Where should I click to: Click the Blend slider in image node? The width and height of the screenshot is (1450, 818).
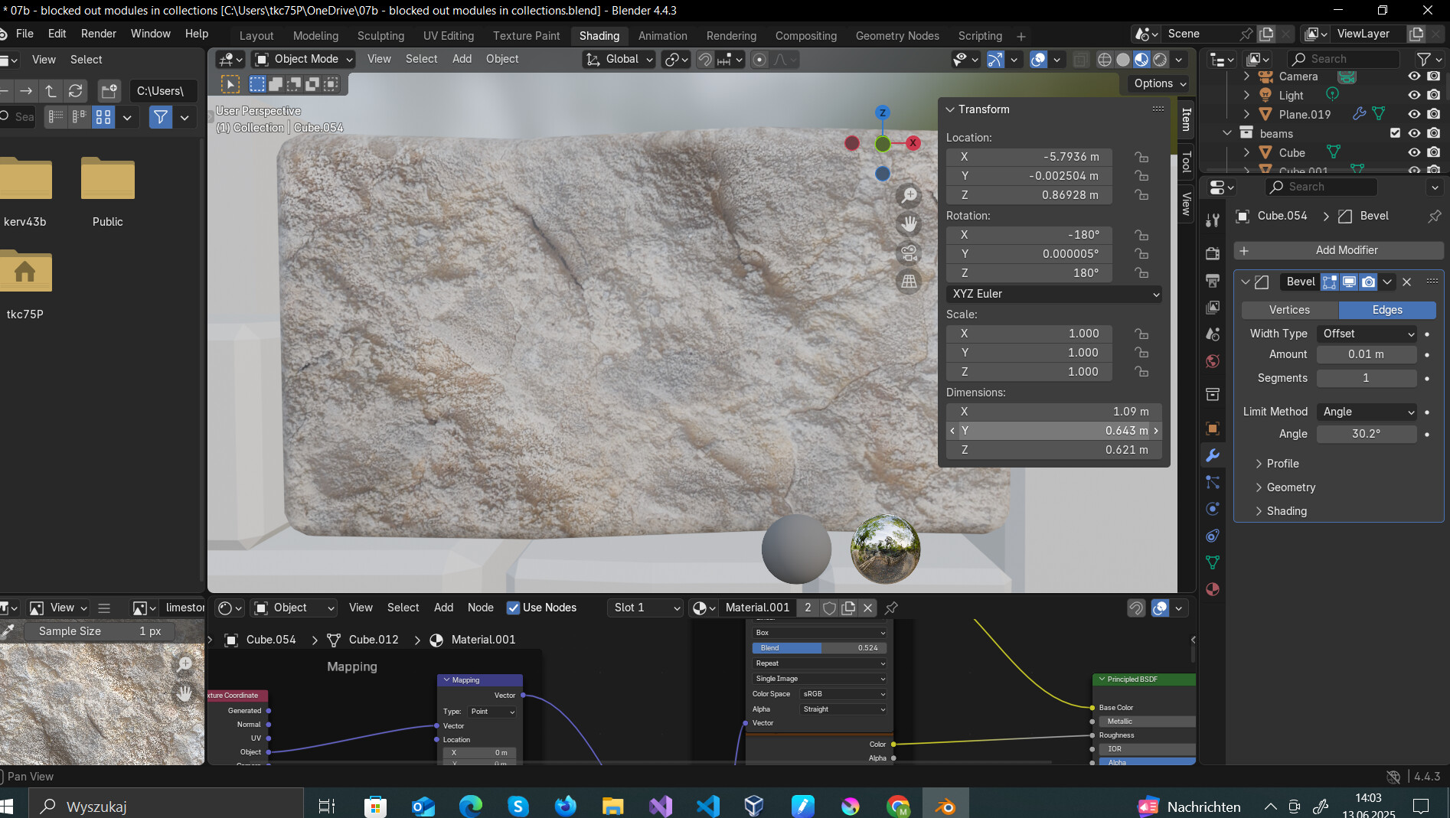(818, 648)
